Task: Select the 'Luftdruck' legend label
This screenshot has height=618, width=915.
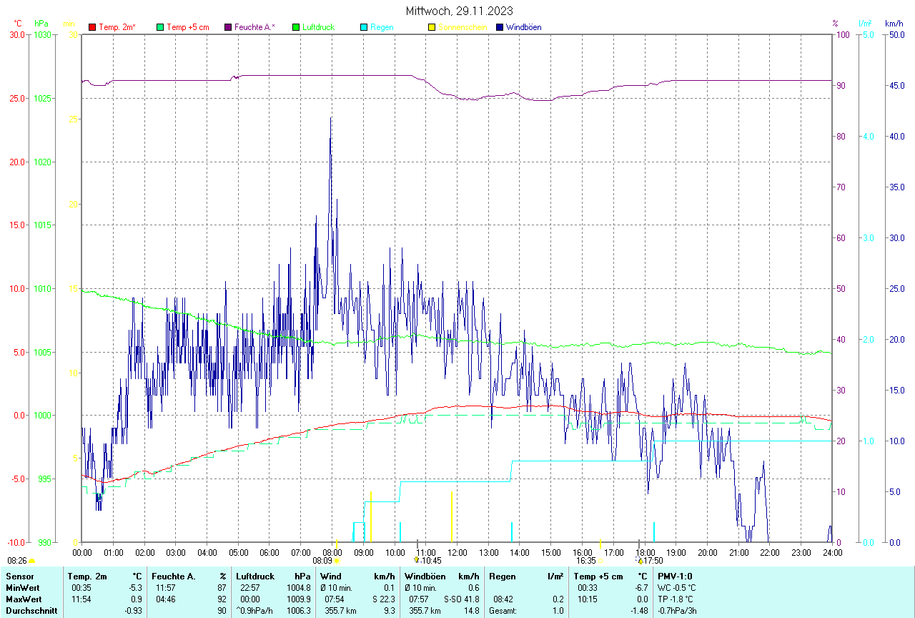Action: pyautogui.click(x=319, y=27)
